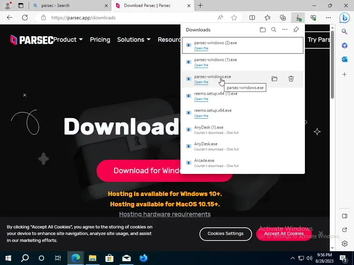This screenshot has width=354, height=265.
Task: Open file for parsec-windows (1).exe
Action: [x=201, y=65]
